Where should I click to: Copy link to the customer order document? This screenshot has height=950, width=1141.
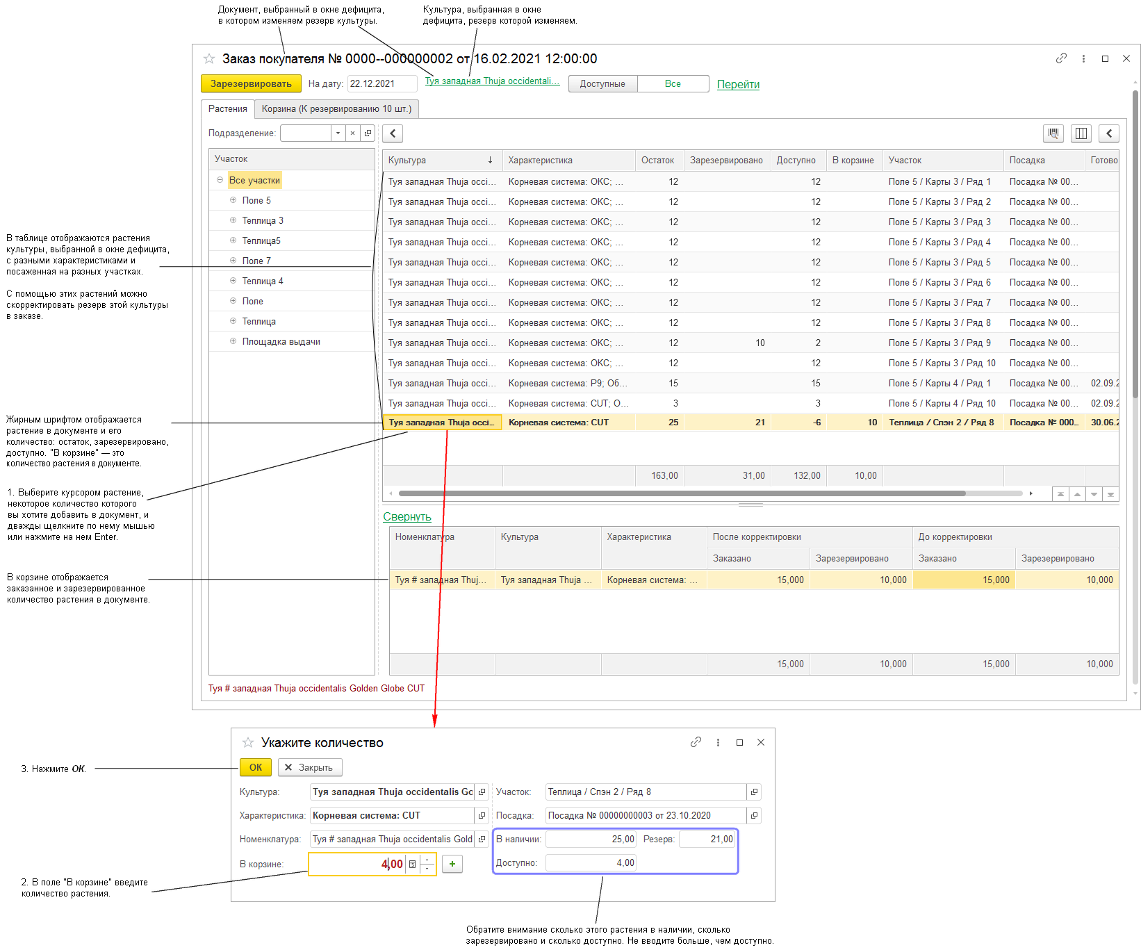tap(1061, 59)
